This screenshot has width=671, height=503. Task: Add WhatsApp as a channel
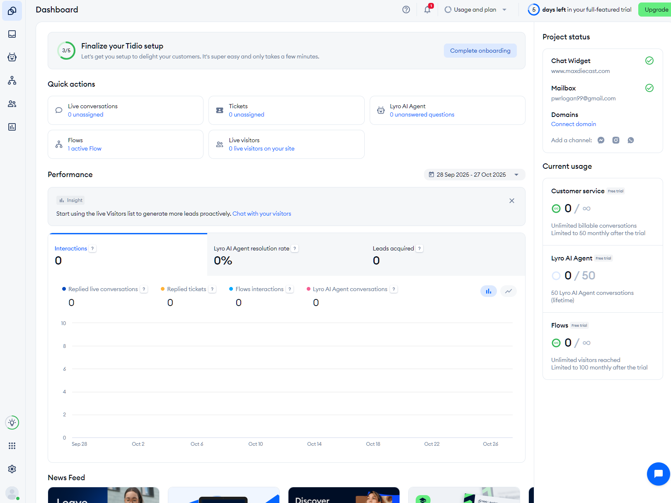point(630,140)
